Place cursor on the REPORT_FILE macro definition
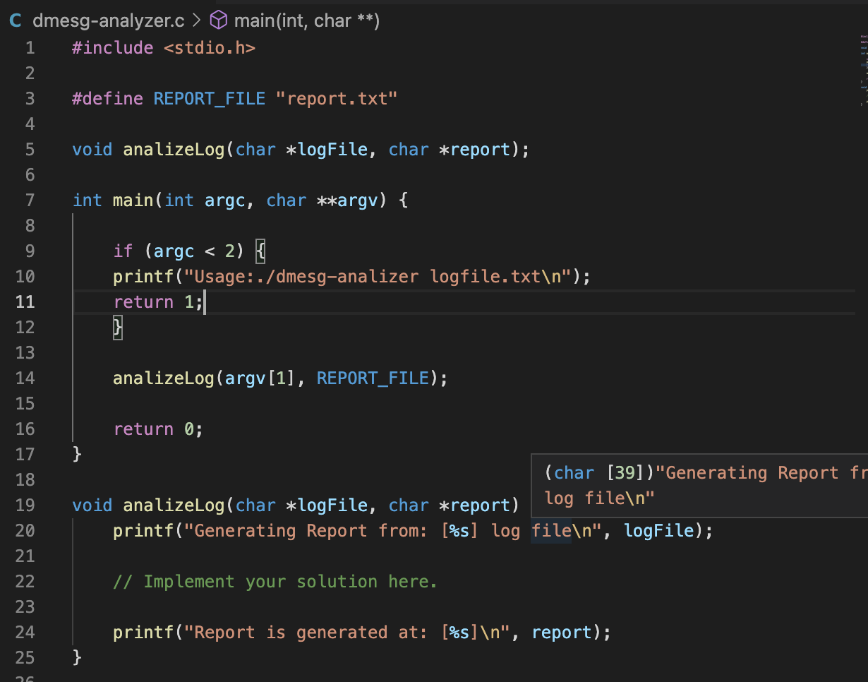868x682 pixels. pyautogui.click(x=209, y=98)
